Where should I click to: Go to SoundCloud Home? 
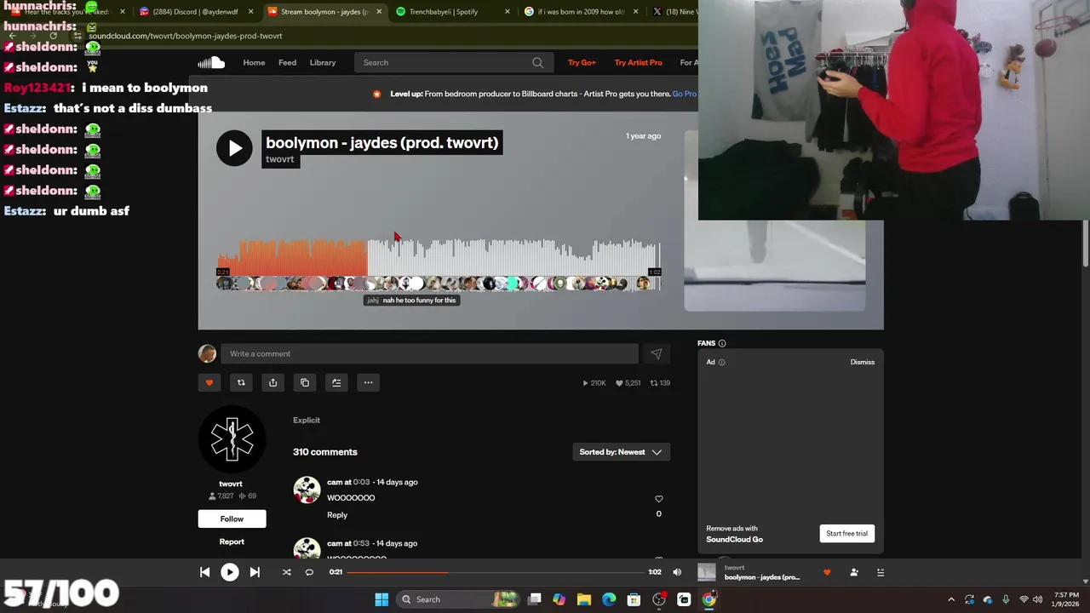tap(254, 62)
